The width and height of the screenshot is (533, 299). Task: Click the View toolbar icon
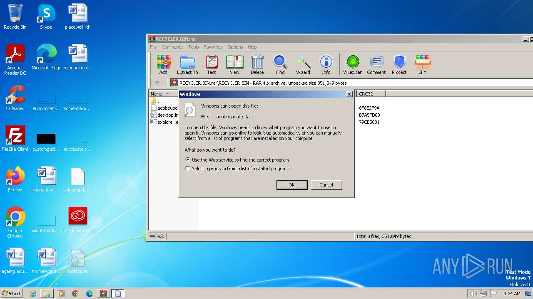point(235,65)
